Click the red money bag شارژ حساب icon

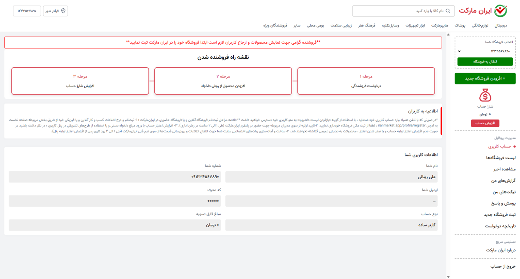(485, 96)
